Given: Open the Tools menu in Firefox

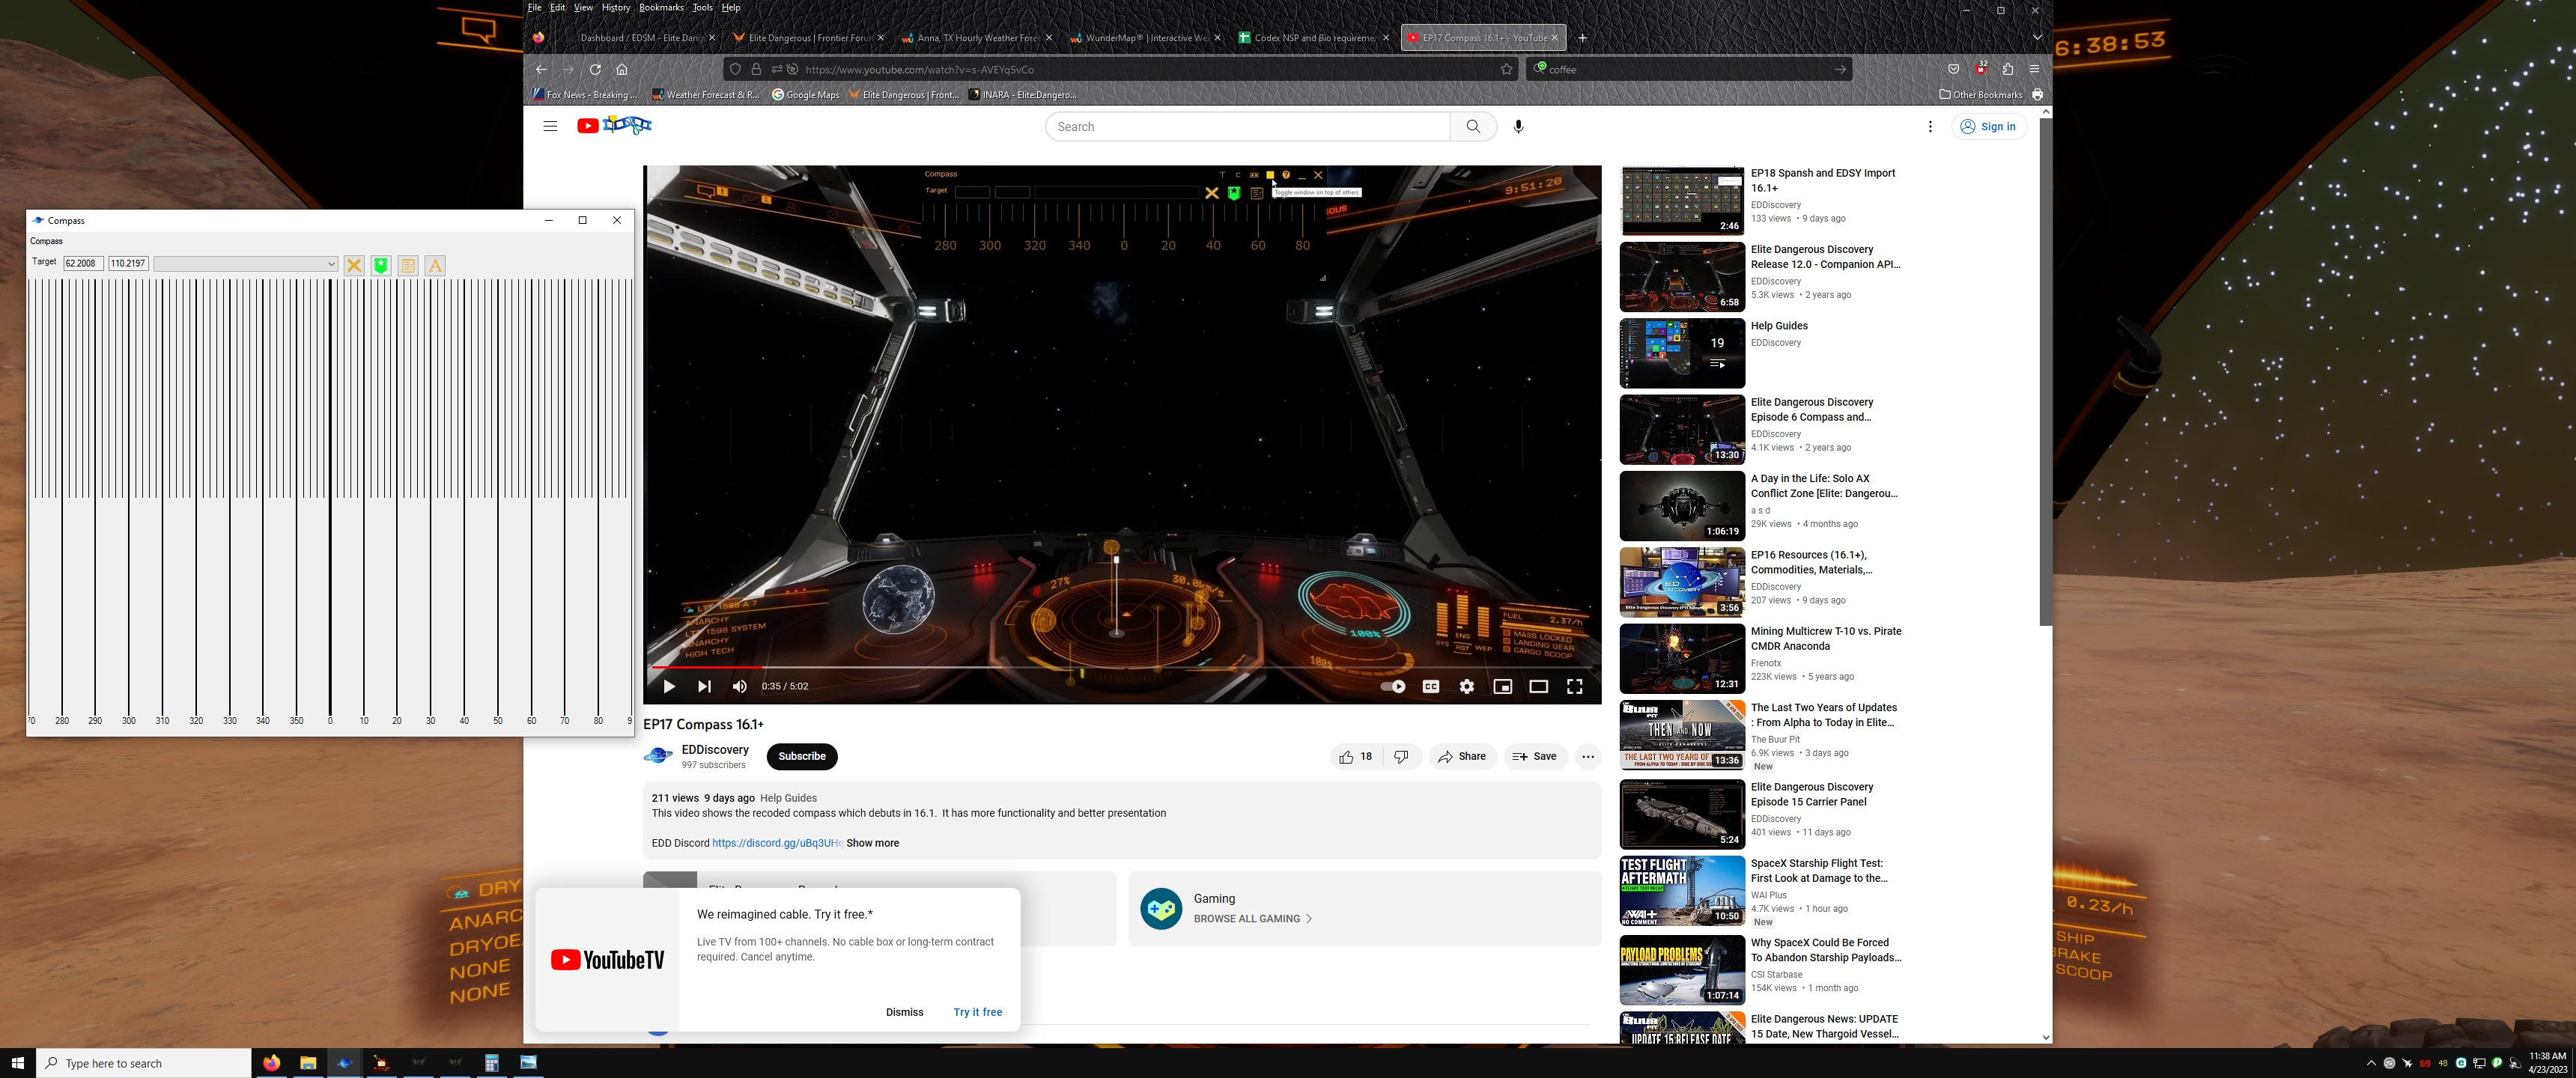Looking at the screenshot, I should tap(703, 7).
